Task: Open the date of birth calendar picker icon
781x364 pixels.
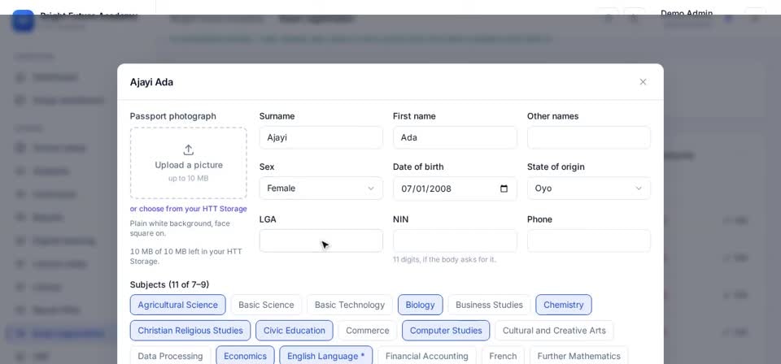Action: click(x=504, y=188)
